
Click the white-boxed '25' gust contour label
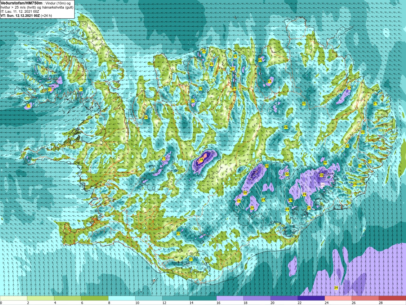click(x=323, y=184)
